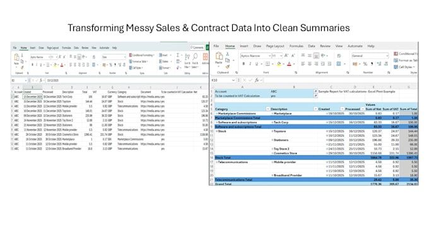Image resolution: width=429 pixels, height=242 pixels.
Task: Click Increase Indent in right Excel ribbon
Action: point(329,64)
